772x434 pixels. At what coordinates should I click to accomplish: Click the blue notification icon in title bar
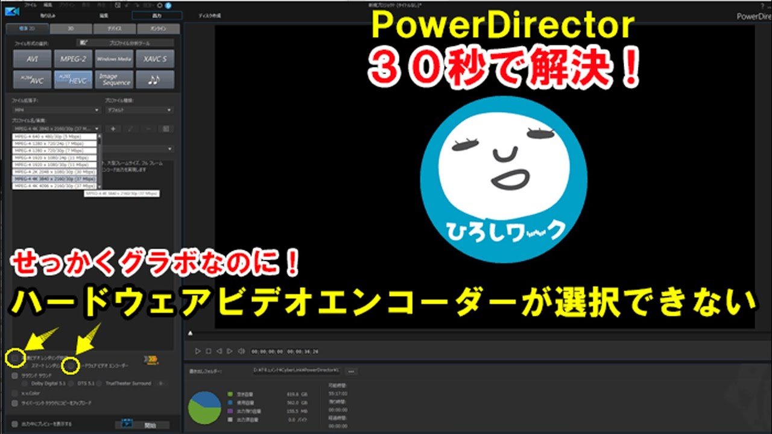coord(168,5)
